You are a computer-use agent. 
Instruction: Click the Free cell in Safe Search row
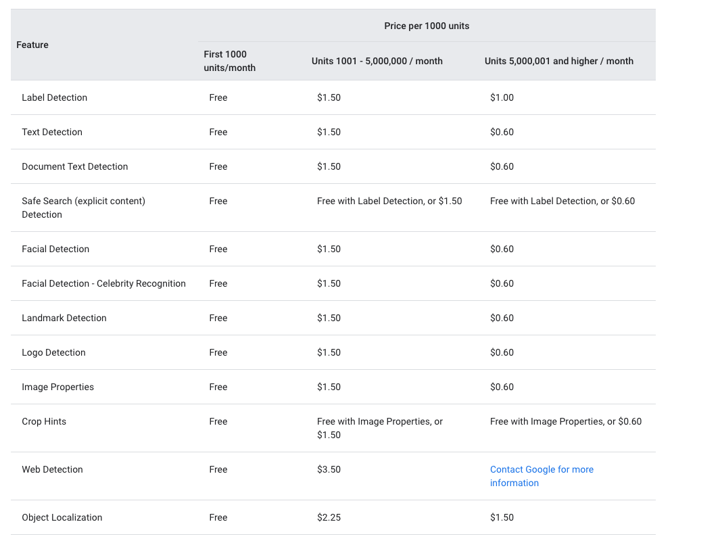[218, 201]
